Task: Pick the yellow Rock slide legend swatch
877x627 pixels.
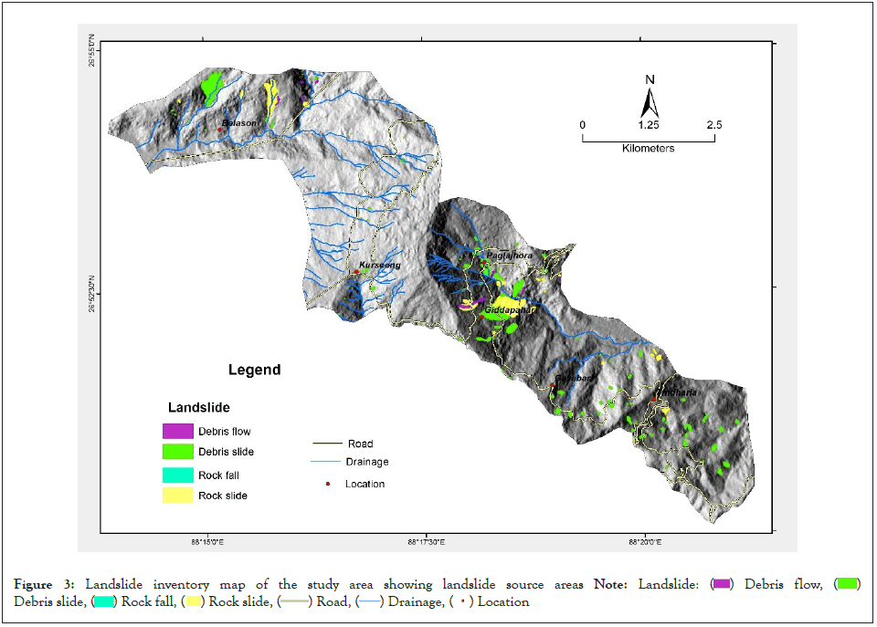Action: [x=177, y=496]
